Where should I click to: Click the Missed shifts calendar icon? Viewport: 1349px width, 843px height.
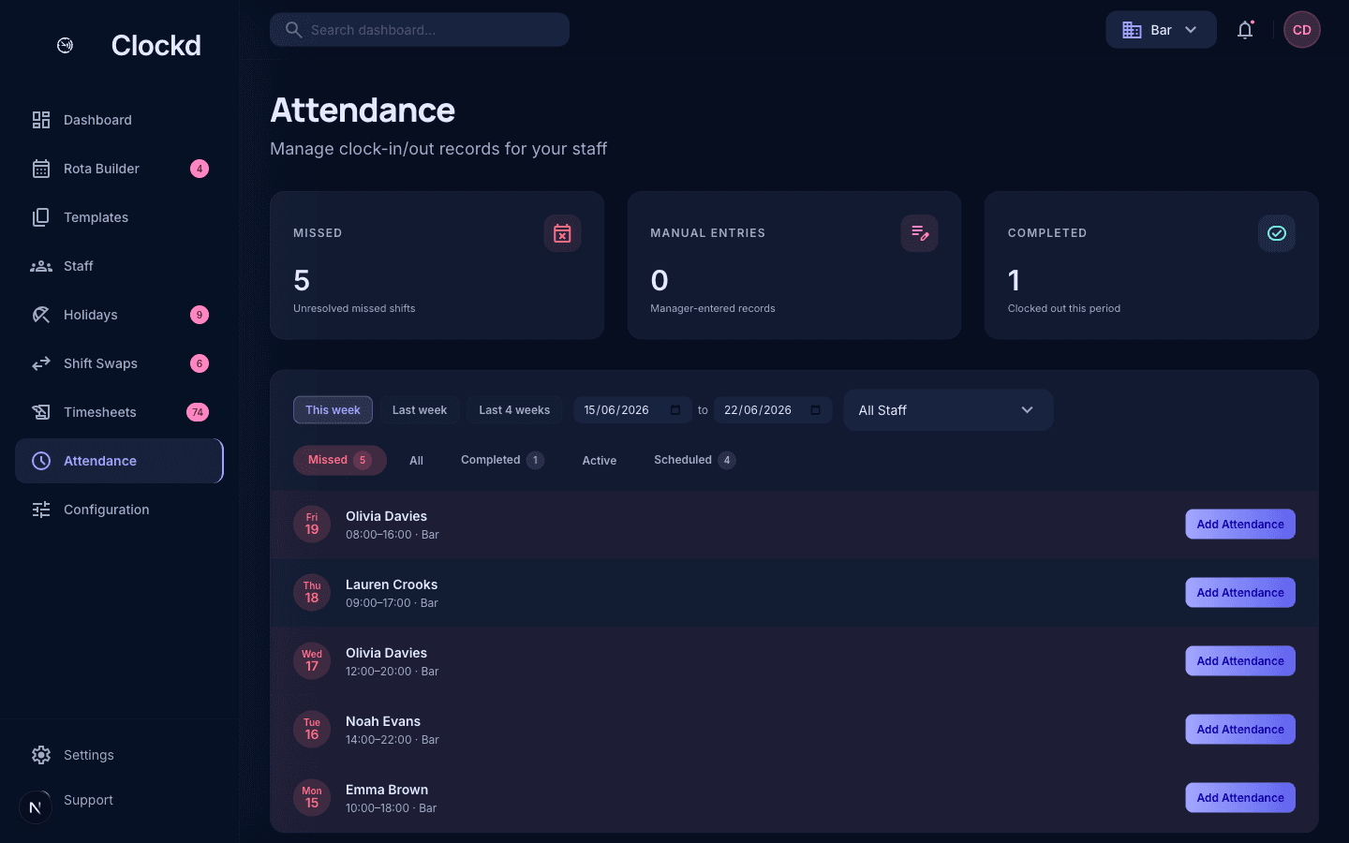click(x=562, y=233)
